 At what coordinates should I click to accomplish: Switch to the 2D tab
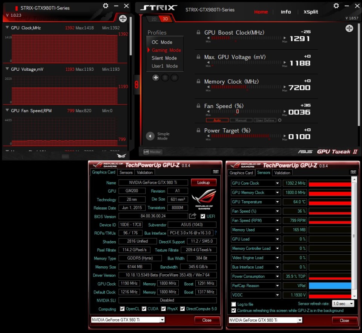click(x=154, y=19)
